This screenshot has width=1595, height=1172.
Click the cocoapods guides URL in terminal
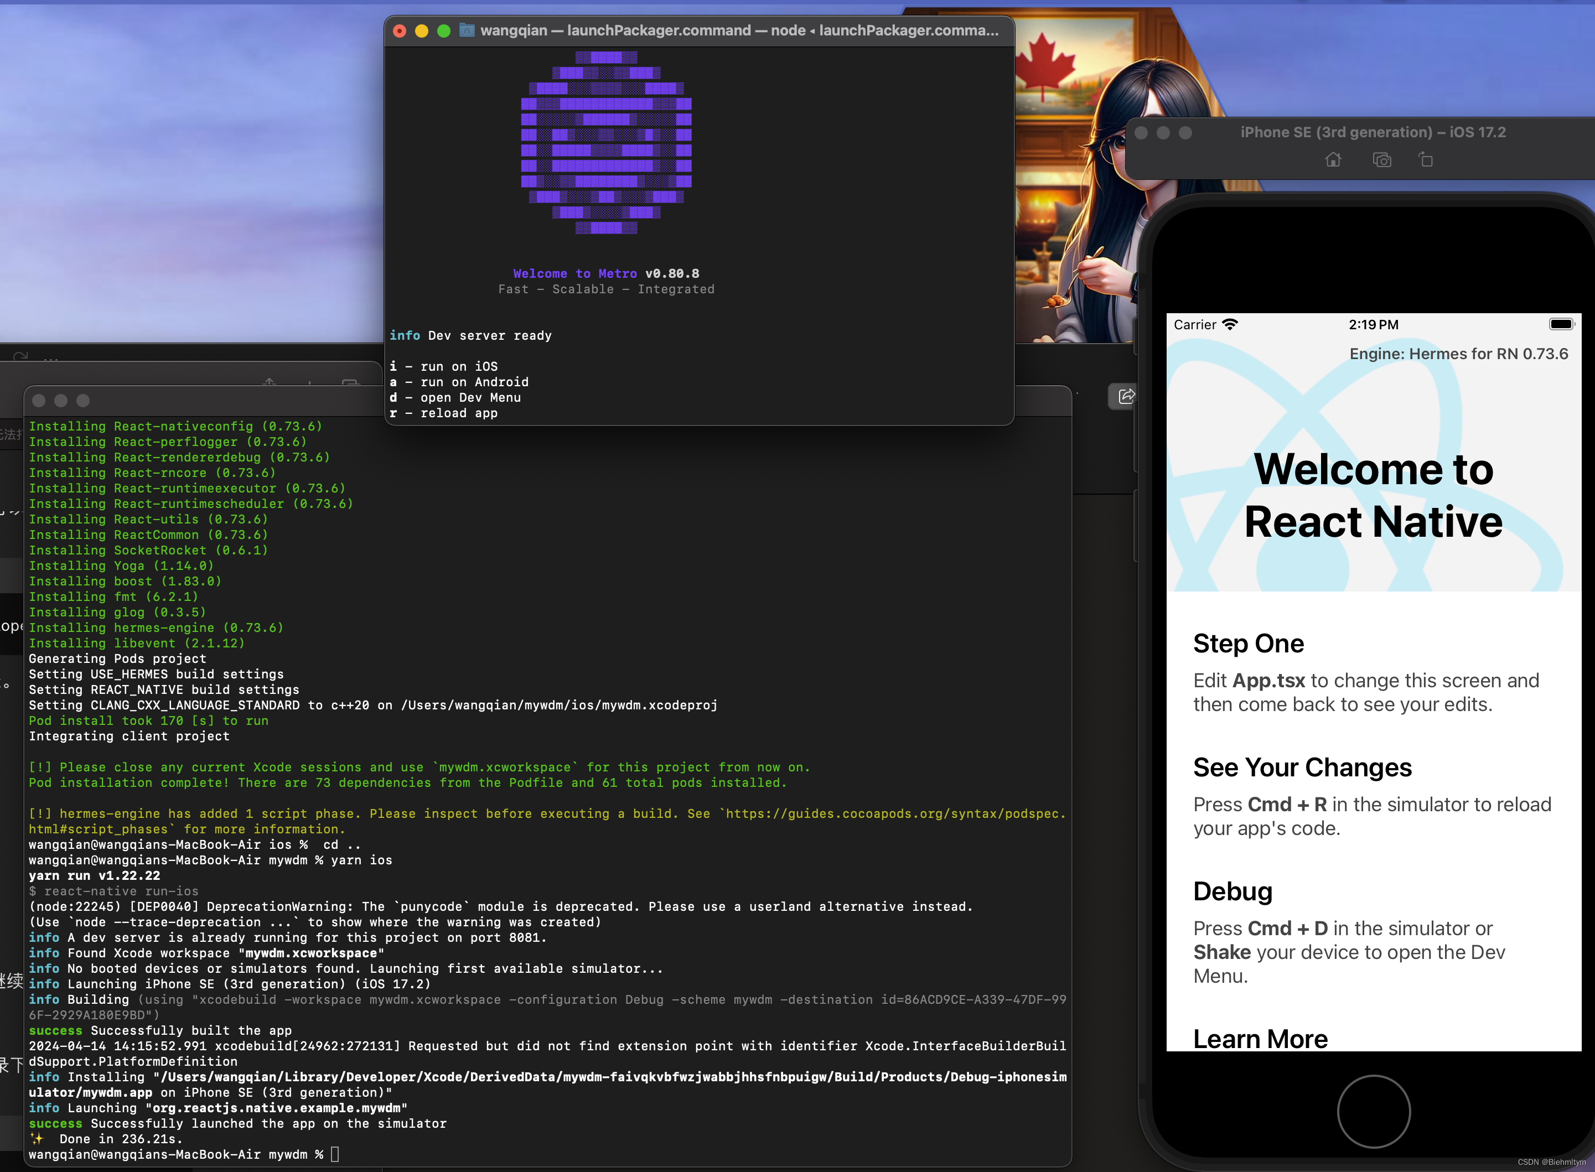(894, 814)
